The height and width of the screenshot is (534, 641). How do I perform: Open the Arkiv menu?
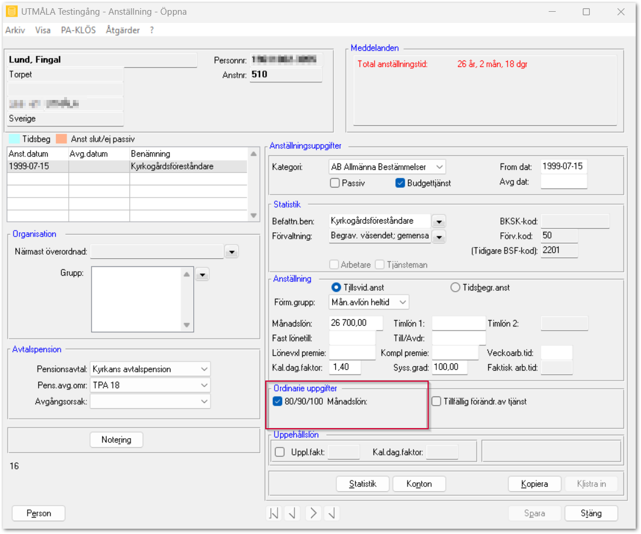(15, 30)
